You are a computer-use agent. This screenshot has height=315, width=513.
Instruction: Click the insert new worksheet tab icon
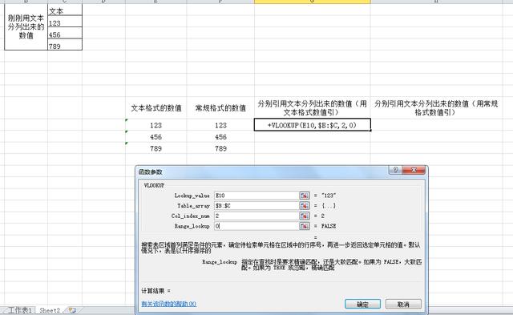[72, 310]
